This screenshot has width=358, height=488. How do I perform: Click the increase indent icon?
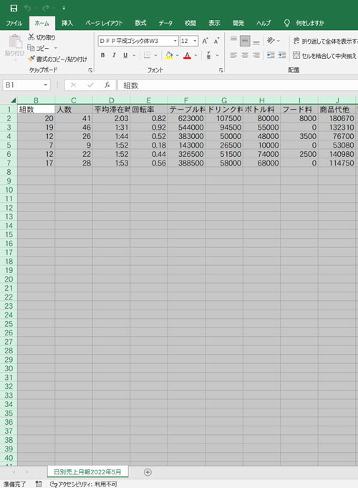[282, 55]
